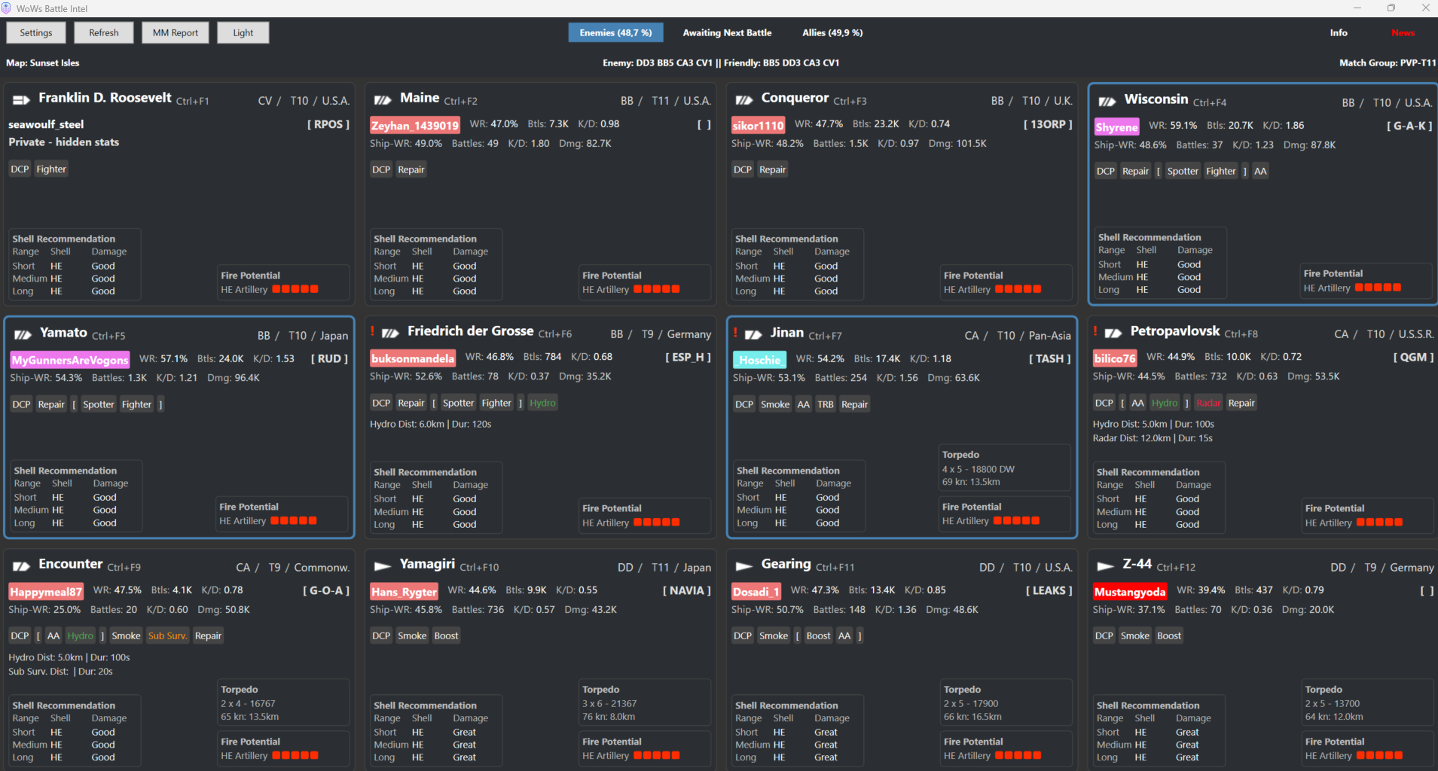This screenshot has width=1438, height=771.
Task: Toggle the Light theme button
Action: click(243, 32)
